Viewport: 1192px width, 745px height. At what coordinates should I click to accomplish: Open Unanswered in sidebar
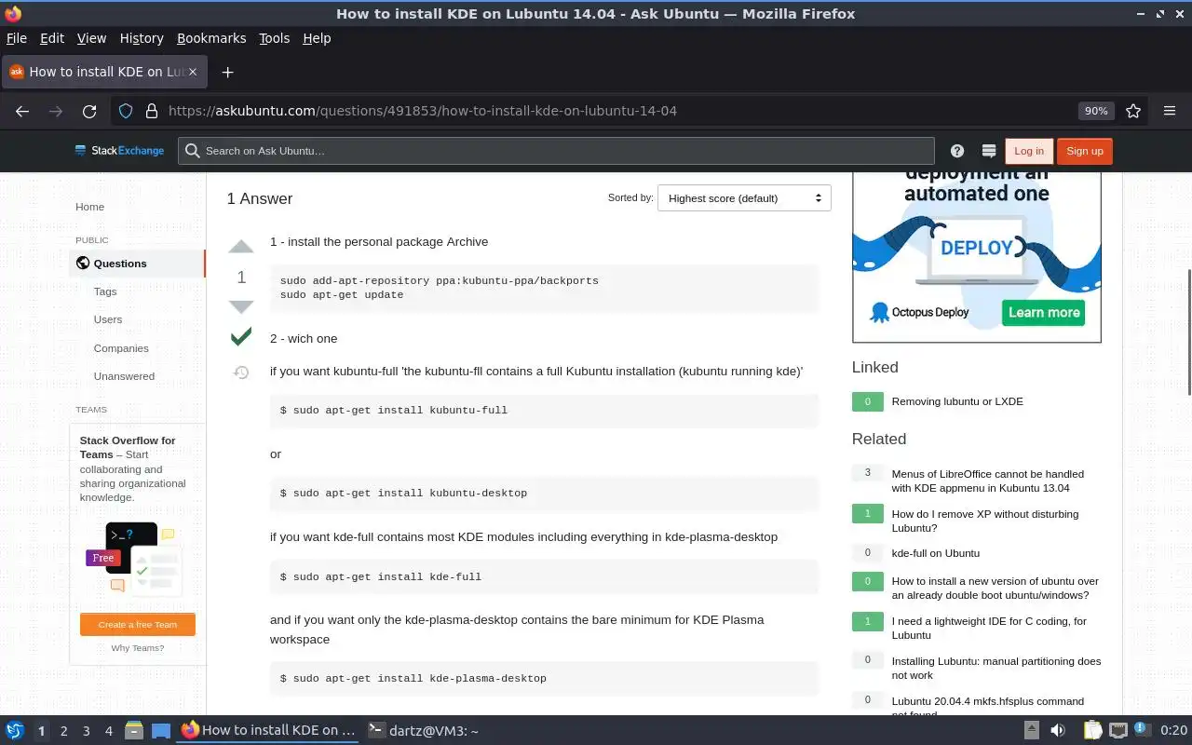(x=124, y=376)
